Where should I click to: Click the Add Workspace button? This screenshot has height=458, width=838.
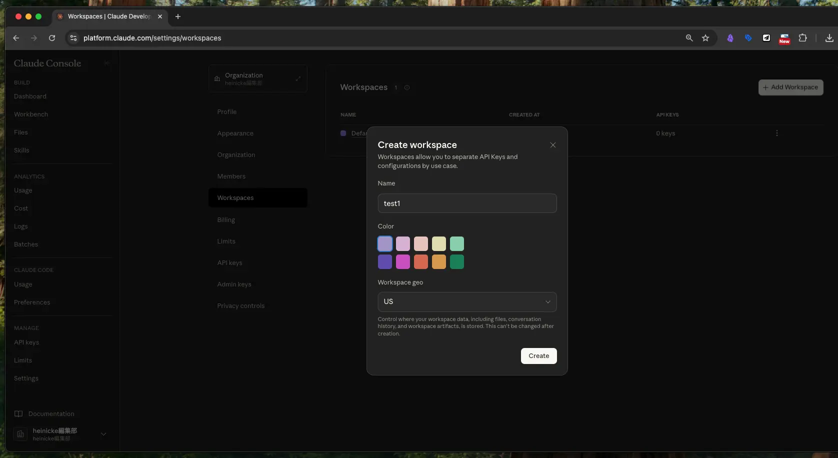pos(790,87)
